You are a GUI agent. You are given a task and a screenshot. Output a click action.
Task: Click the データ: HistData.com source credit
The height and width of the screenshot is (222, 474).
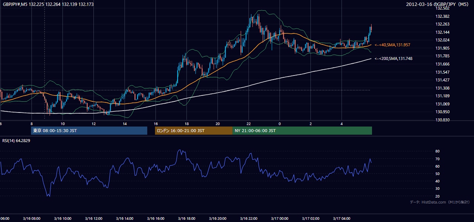[x=440, y=202]
